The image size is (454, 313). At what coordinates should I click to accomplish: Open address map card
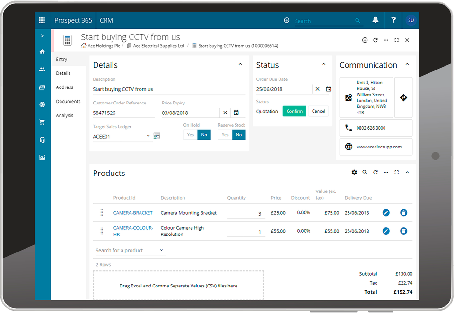pyautogui.click(x=366, y=97)
